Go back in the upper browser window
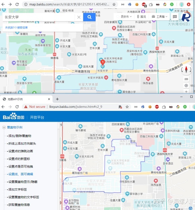Viewport: 195px width, 210px height. (x=3, y=4)
